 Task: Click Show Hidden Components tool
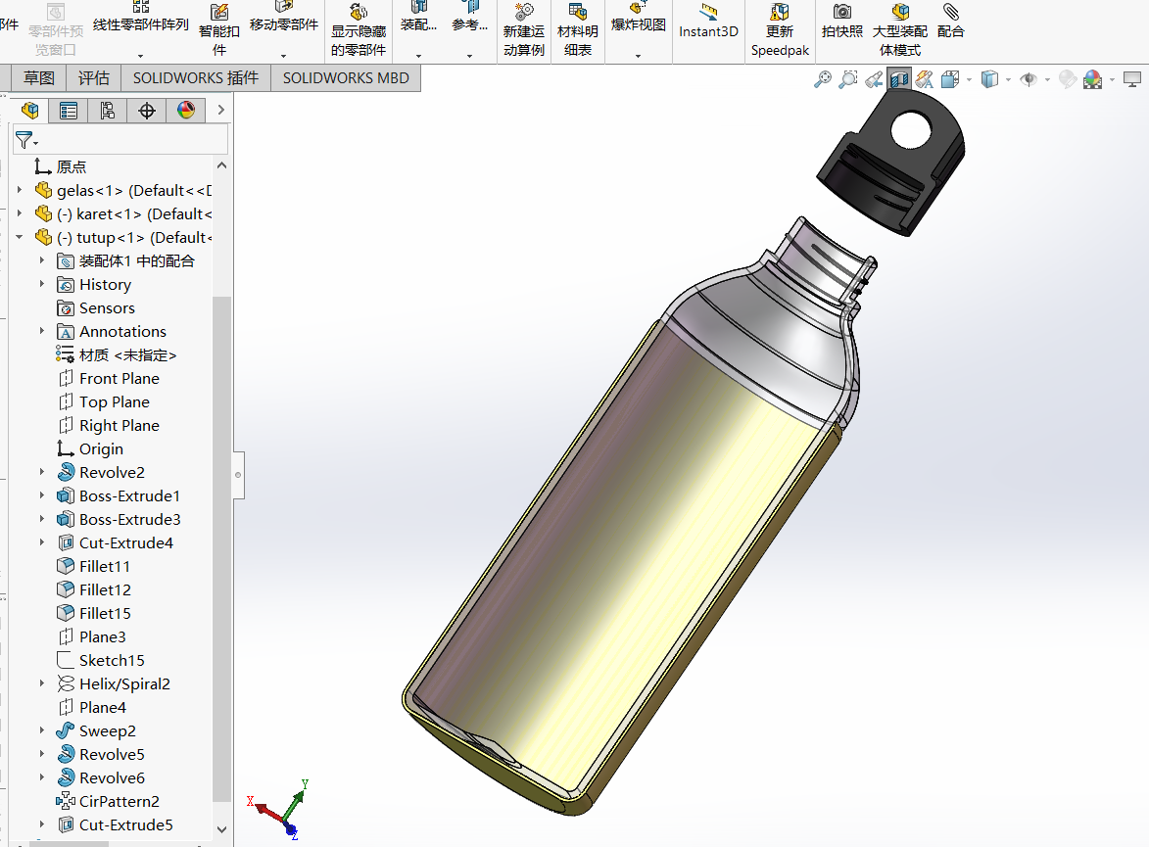tap(359, 30)
